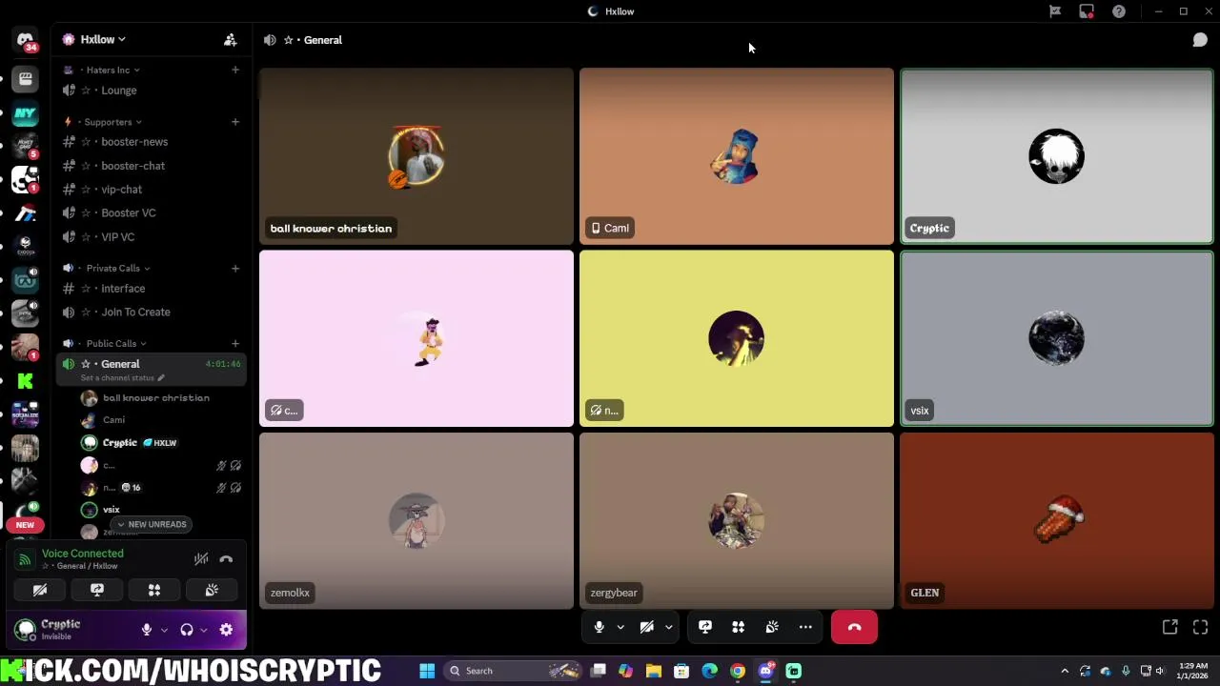Open User Settings gear

(x=226, y=630)
